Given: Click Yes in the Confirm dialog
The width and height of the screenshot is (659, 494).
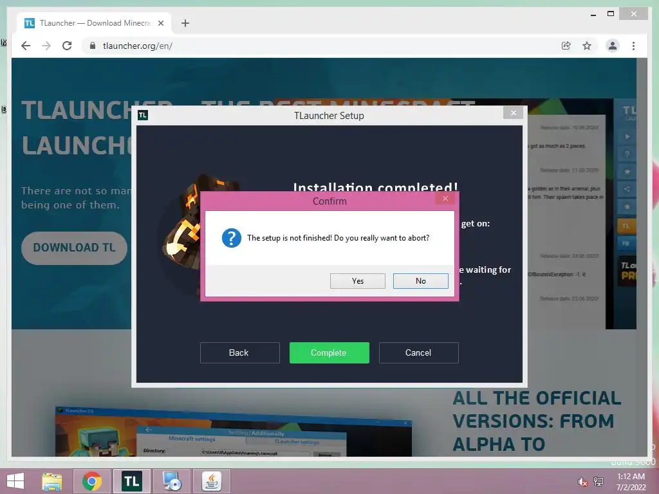Looking at the screenshot, I should click(x=358, y=281).
